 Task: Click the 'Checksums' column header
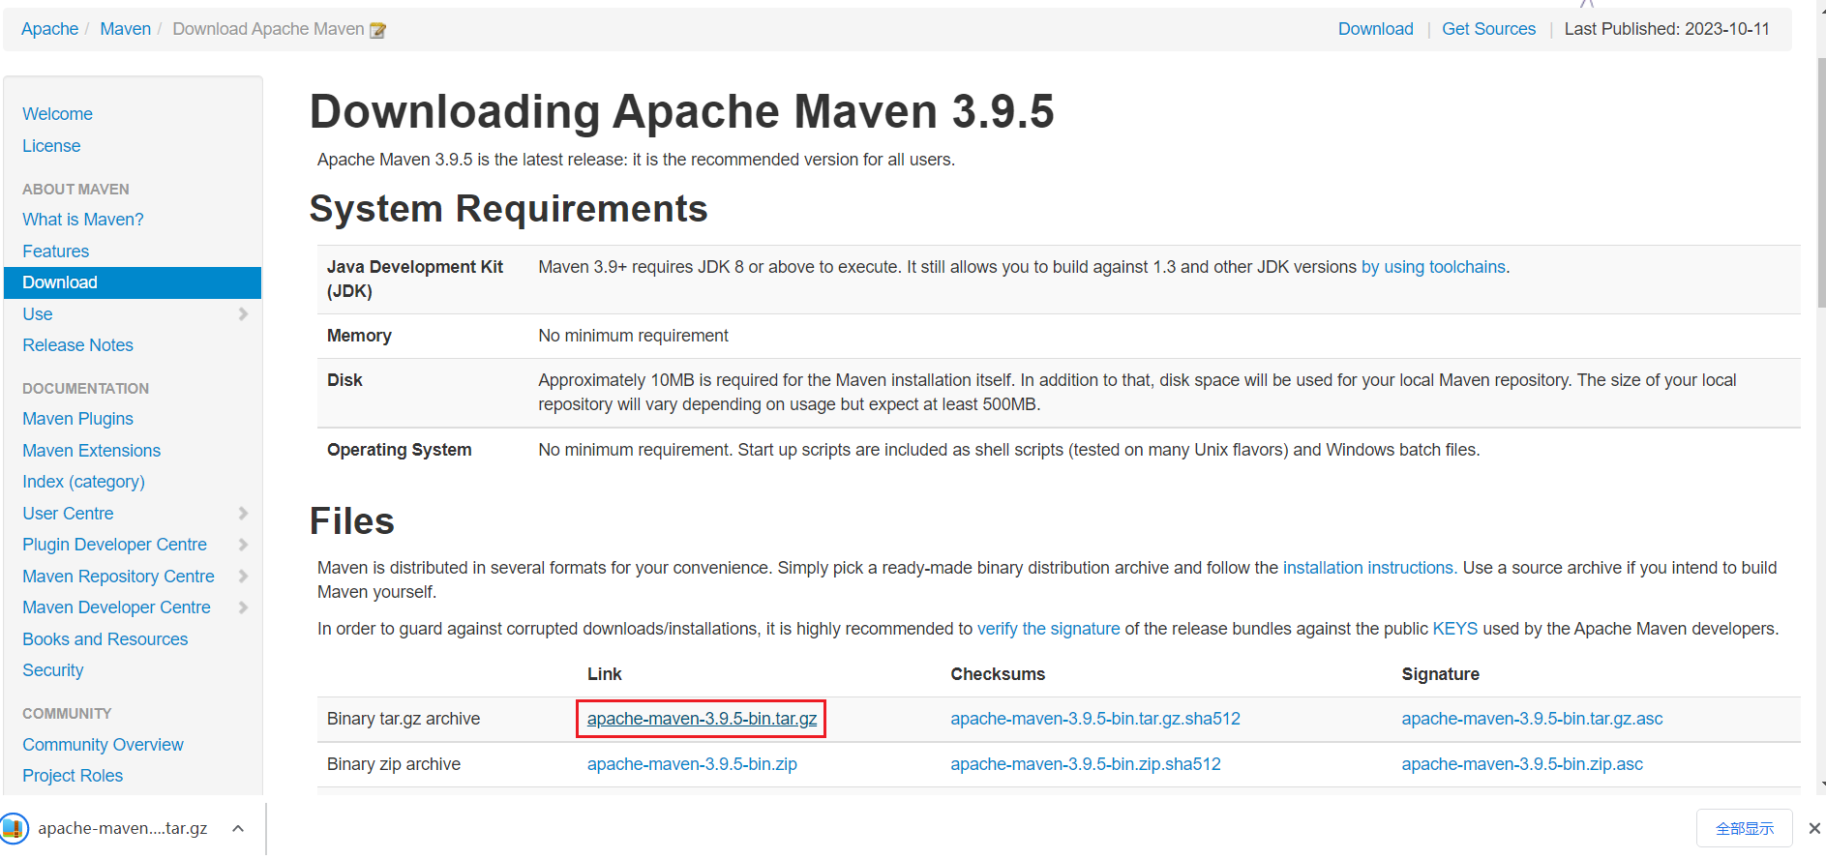coord(998,674)
